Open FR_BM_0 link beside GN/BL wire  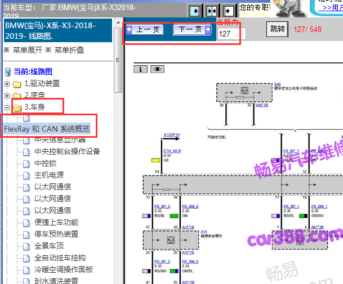pyautogui.click(x=190, y=262)
